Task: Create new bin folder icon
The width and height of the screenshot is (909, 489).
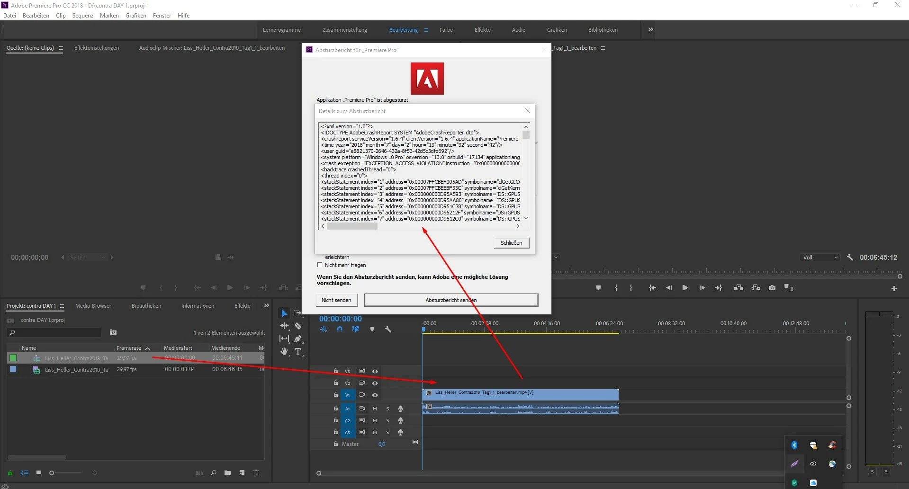Action: pyautogui.click(x=228, y=472)
